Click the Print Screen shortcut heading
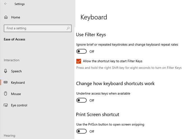 click(x=97, y=115)
